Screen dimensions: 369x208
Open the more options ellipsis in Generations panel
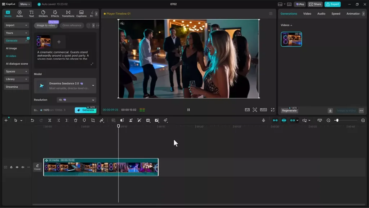click(x=361, y=110)
